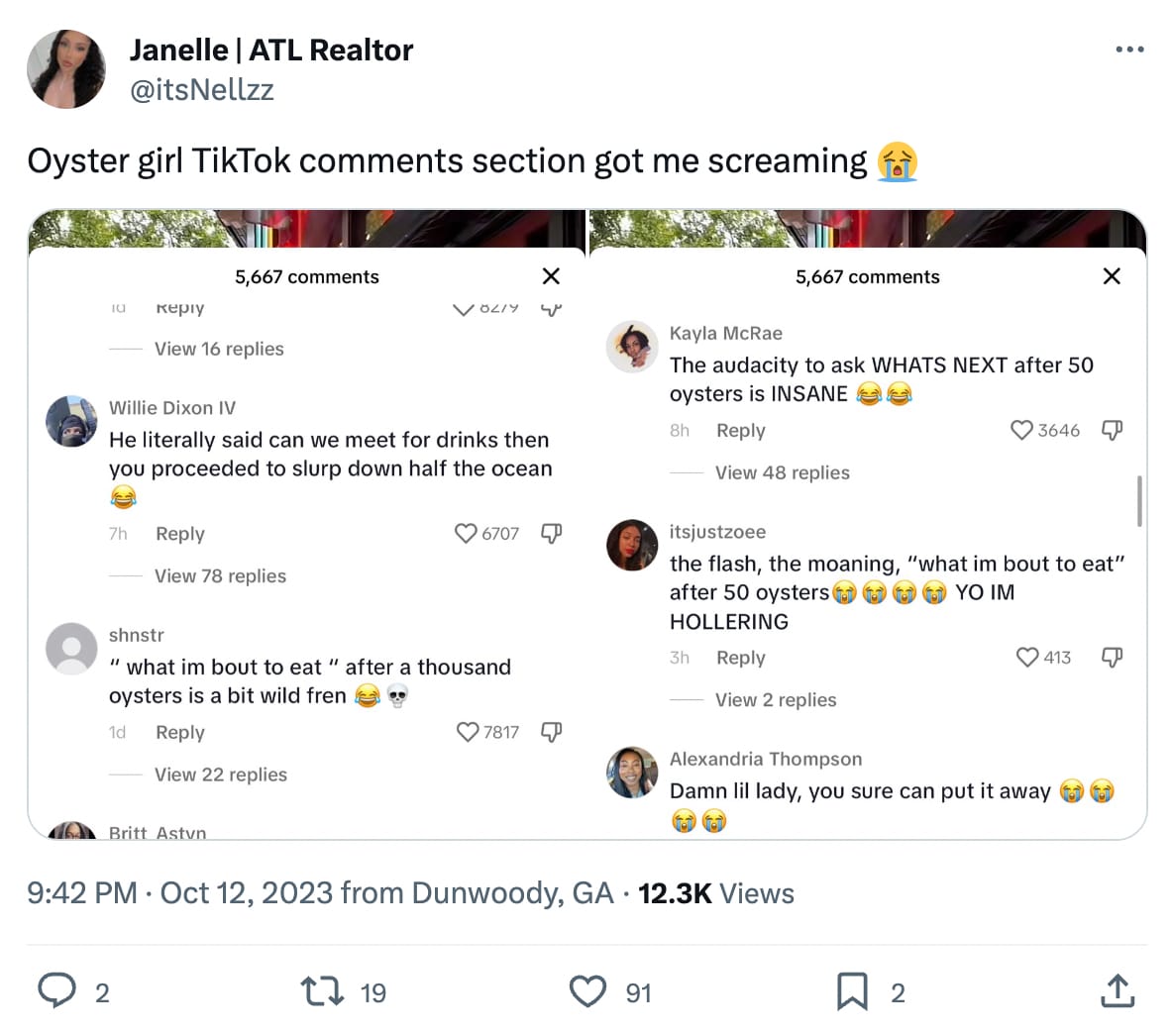Expand View 78 replies
This screenshot has width=1171, height=1034.
coord(220,575)
